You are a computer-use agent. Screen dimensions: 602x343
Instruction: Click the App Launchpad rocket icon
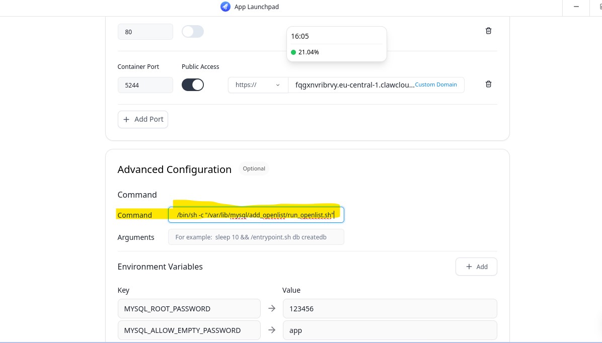click(x=225, y=7)
